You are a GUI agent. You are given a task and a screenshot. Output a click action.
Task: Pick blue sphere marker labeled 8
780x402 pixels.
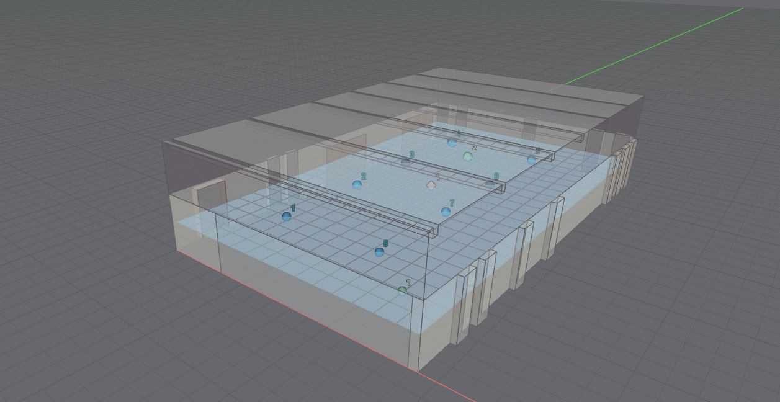379,251
